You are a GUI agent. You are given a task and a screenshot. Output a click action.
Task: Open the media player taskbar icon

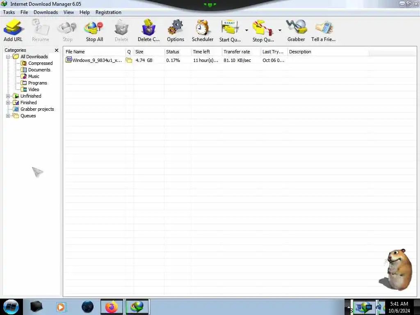point(61,307)
